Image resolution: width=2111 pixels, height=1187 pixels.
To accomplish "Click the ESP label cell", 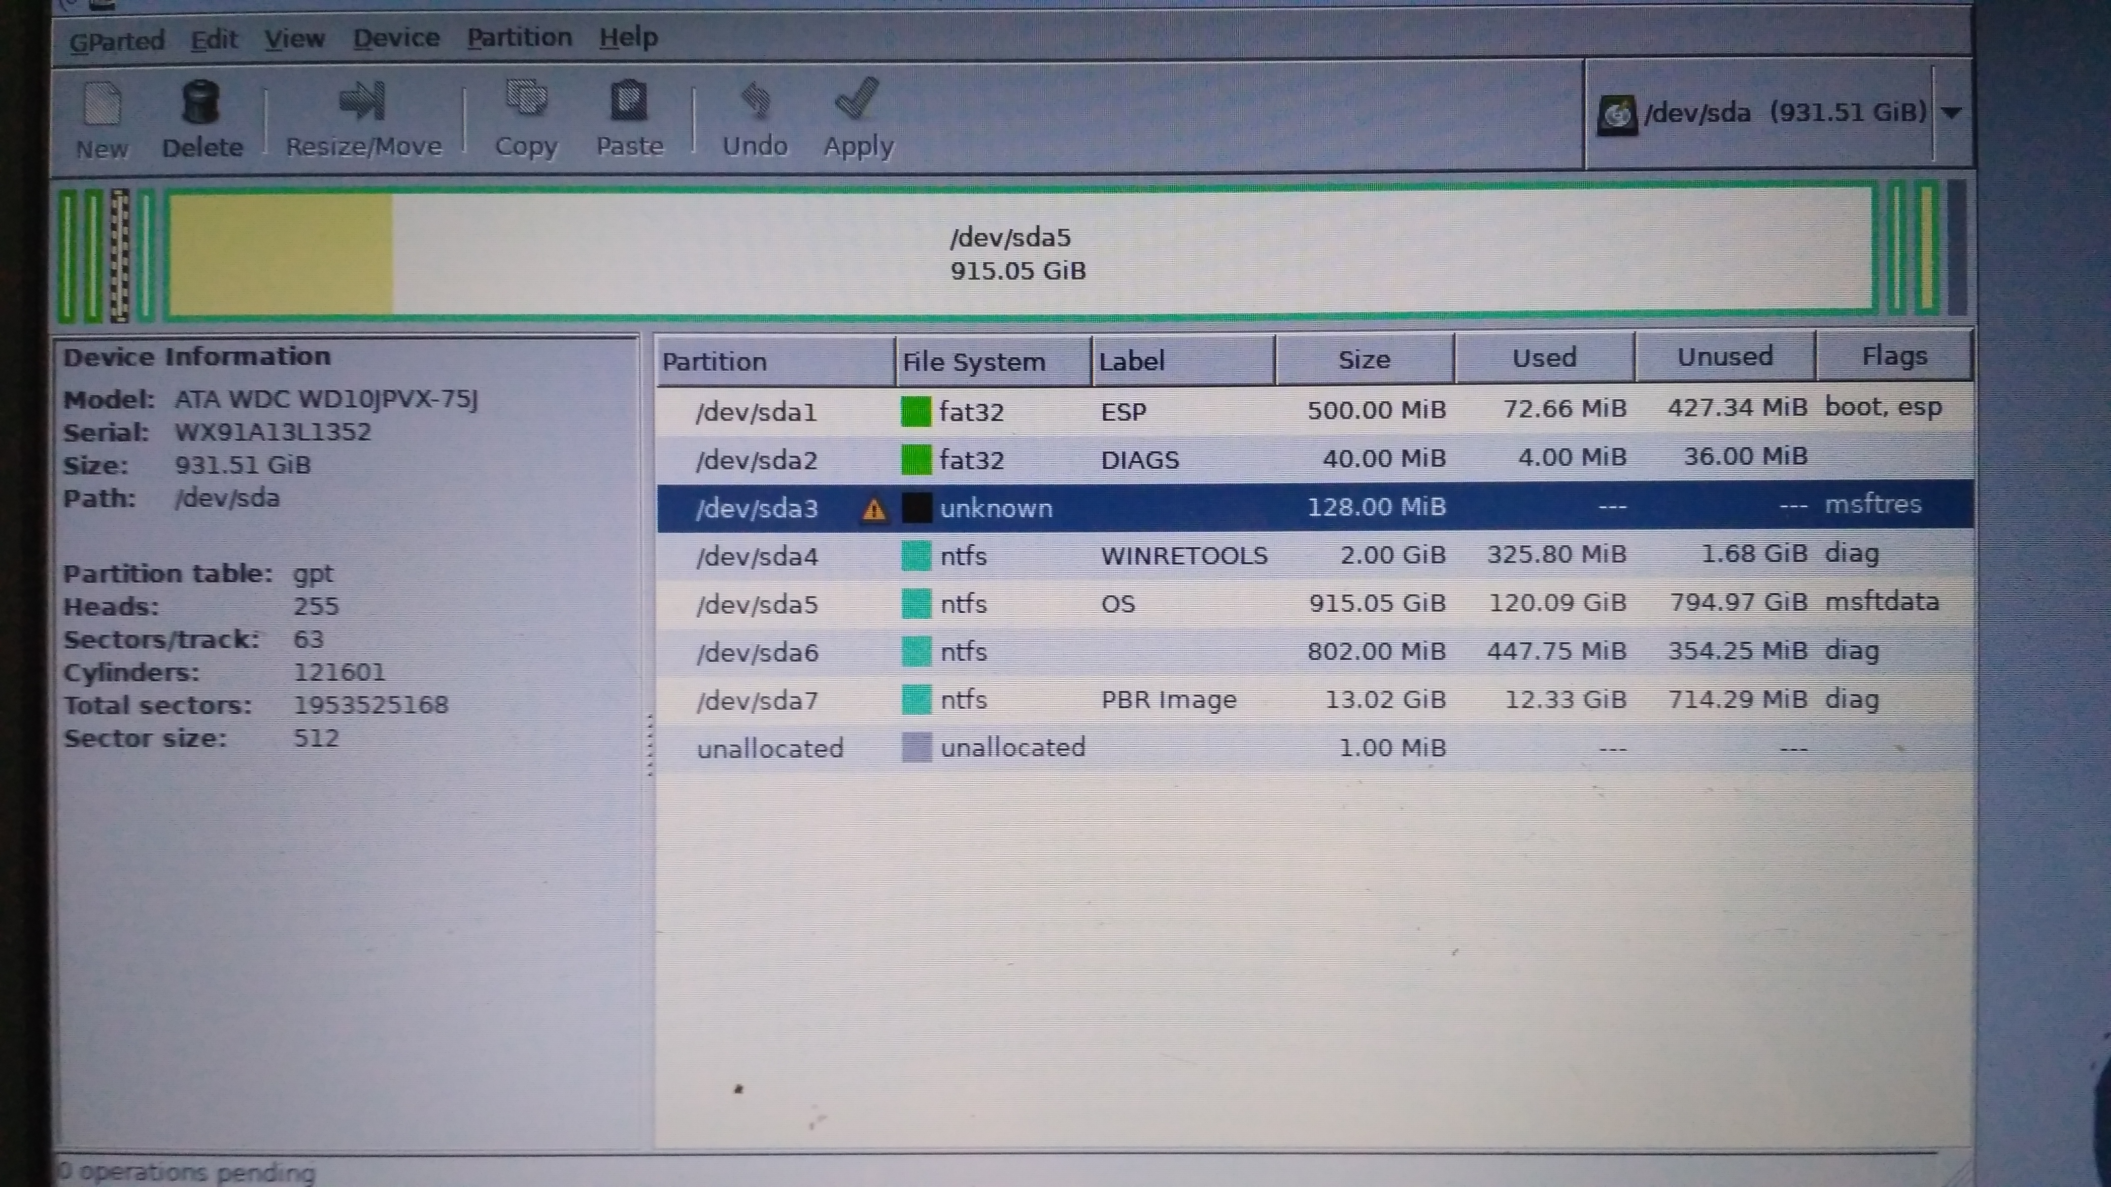I will (1123, 411).
